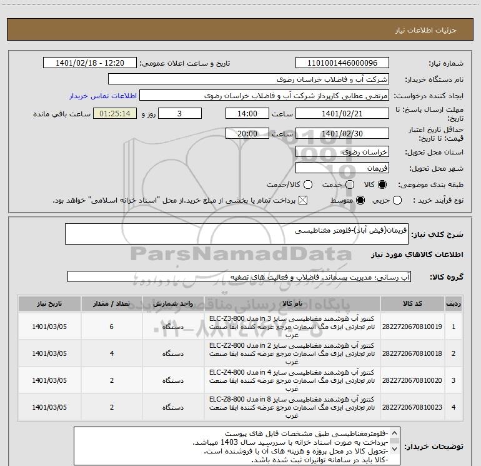The width and height of the screenshot is (481, 466).
Task: Click the کد کالا column header
Action: 412,303
